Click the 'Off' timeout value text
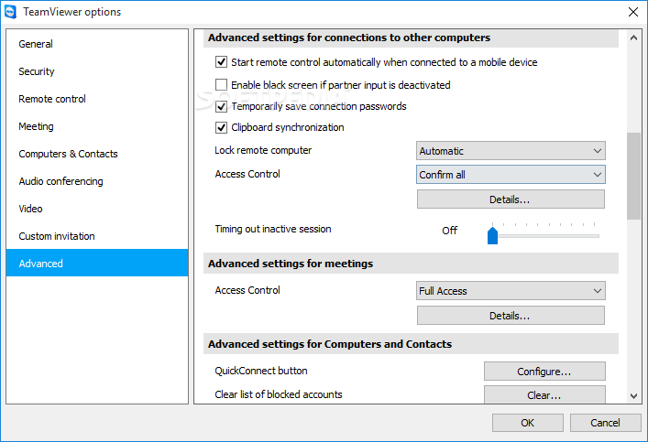The height and width of the screenshot is (442, 648). pos(450,231)
